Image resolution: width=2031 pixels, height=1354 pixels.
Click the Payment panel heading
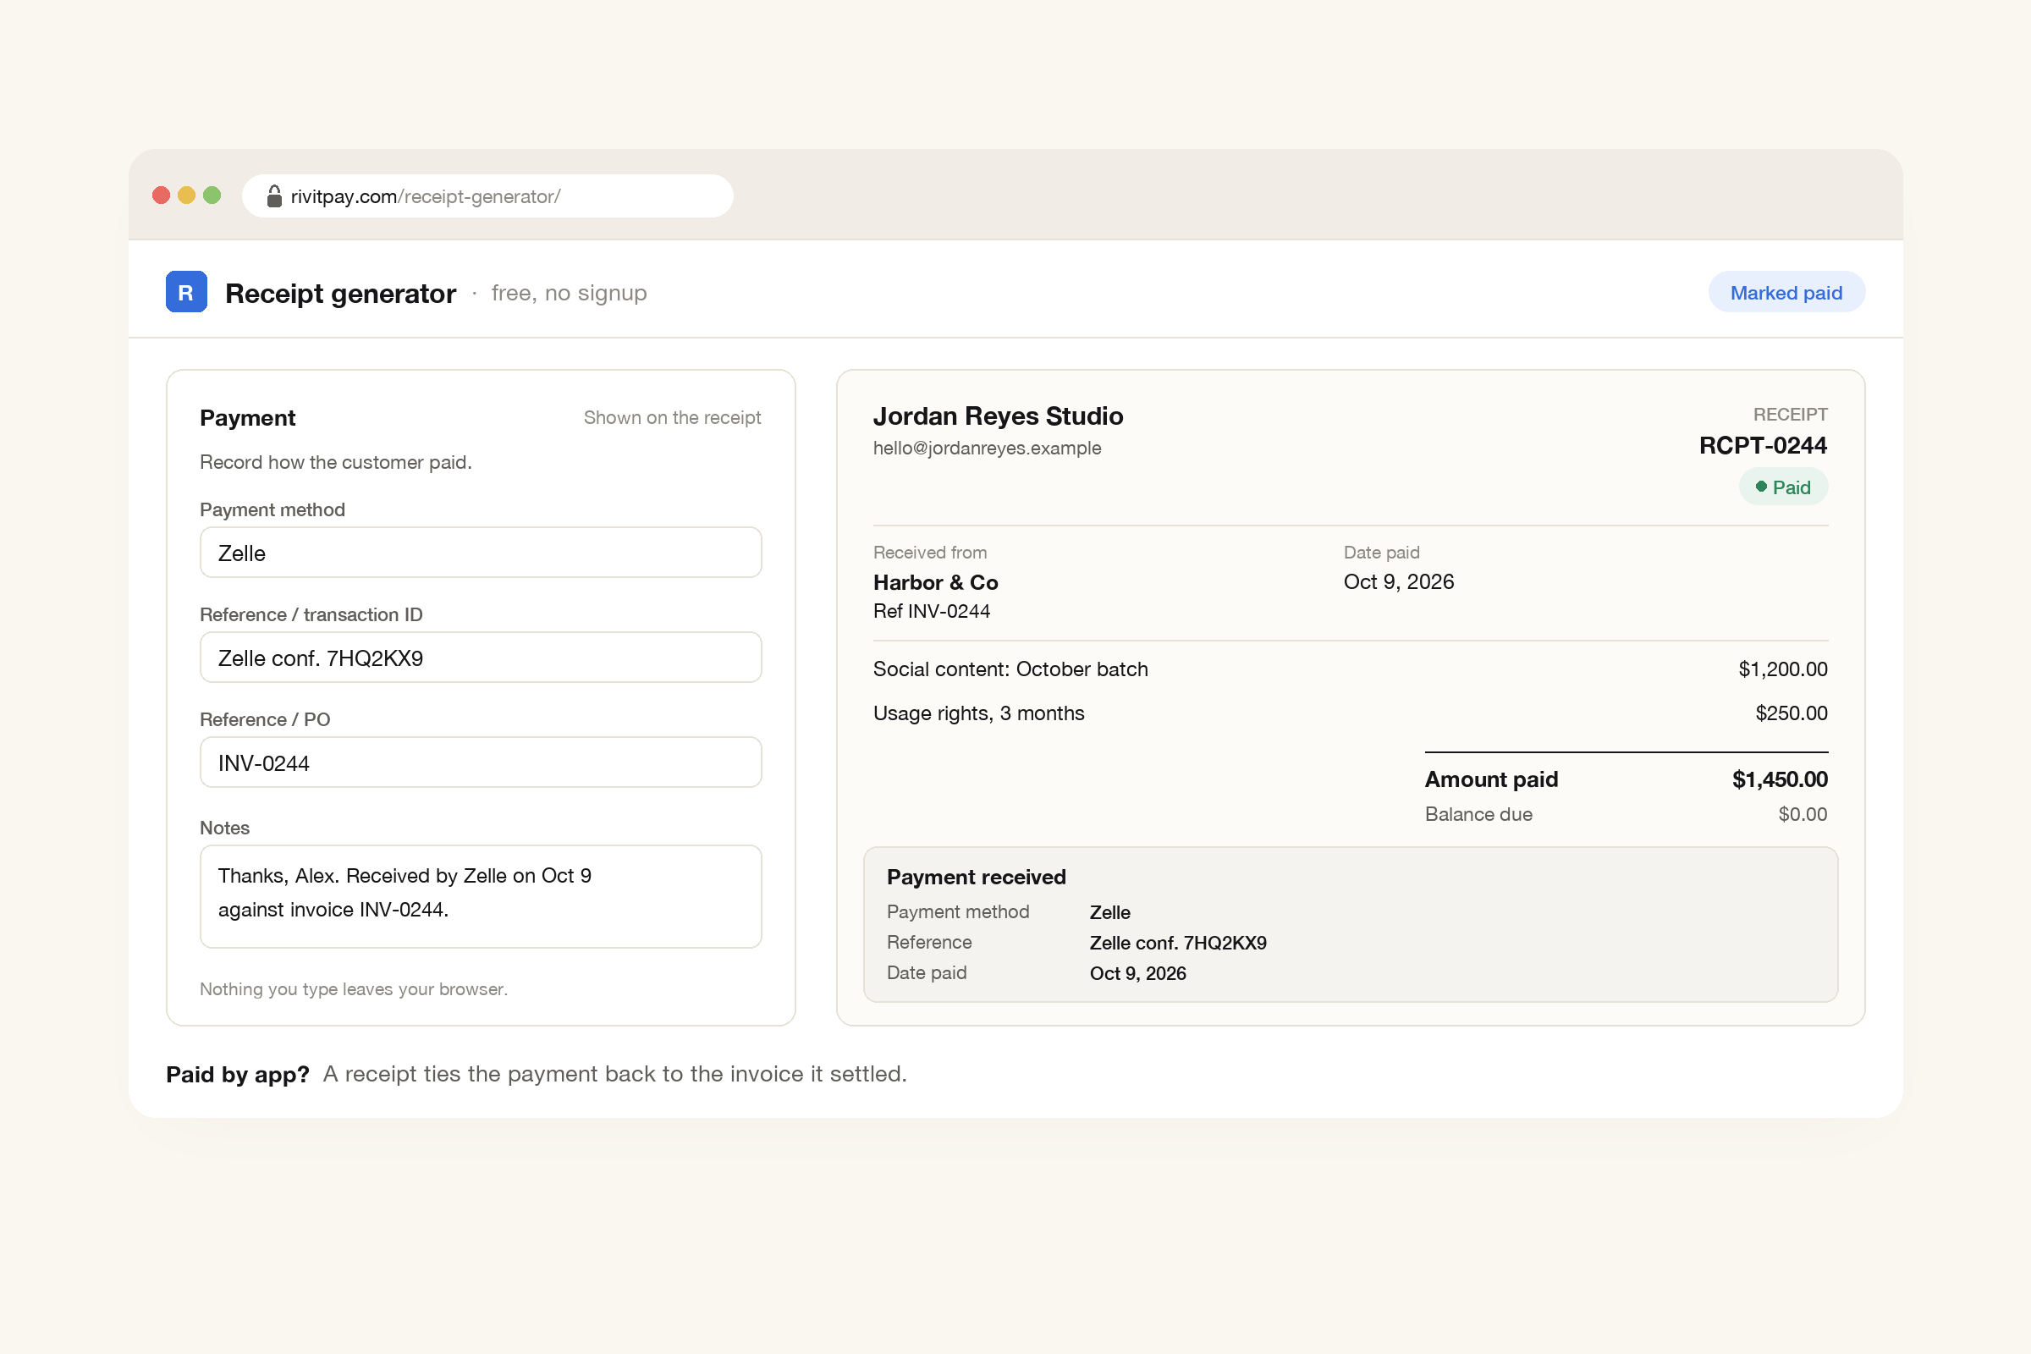point(248,418)
